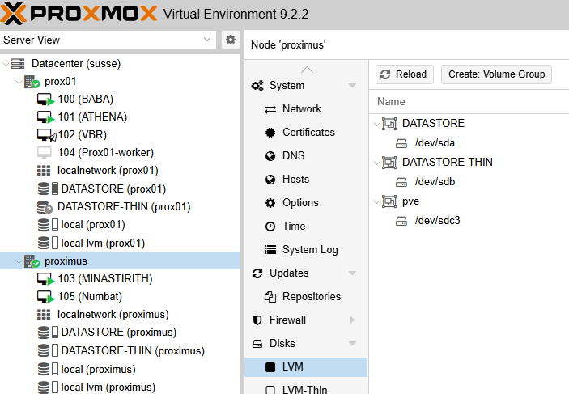Open the Hosts menu item

point(295,180)
